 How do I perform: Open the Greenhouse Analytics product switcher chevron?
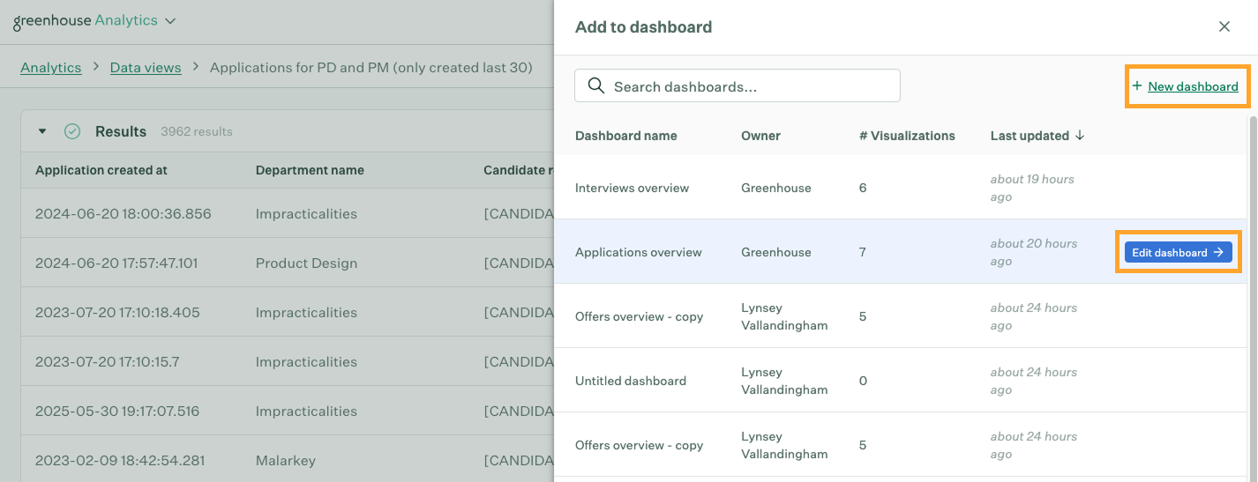pyautogui.click(x=170, y=20)
